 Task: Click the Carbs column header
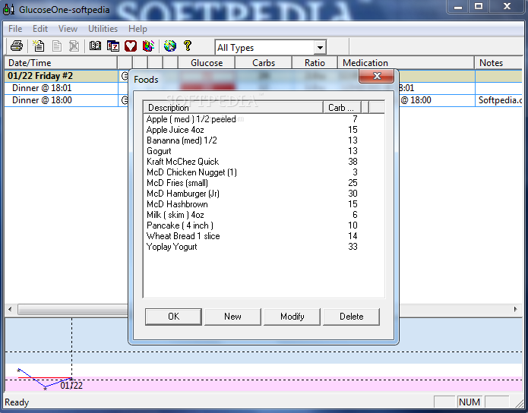(264, 63)
